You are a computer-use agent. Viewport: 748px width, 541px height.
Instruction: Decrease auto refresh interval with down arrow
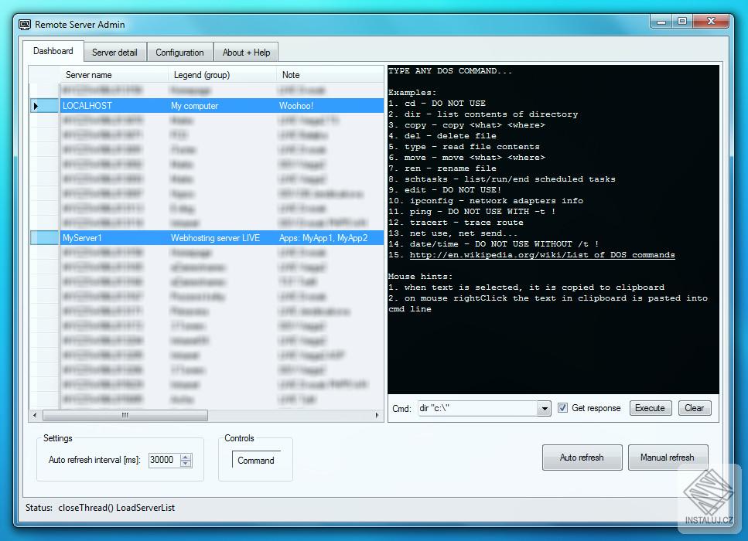[184, 463]
